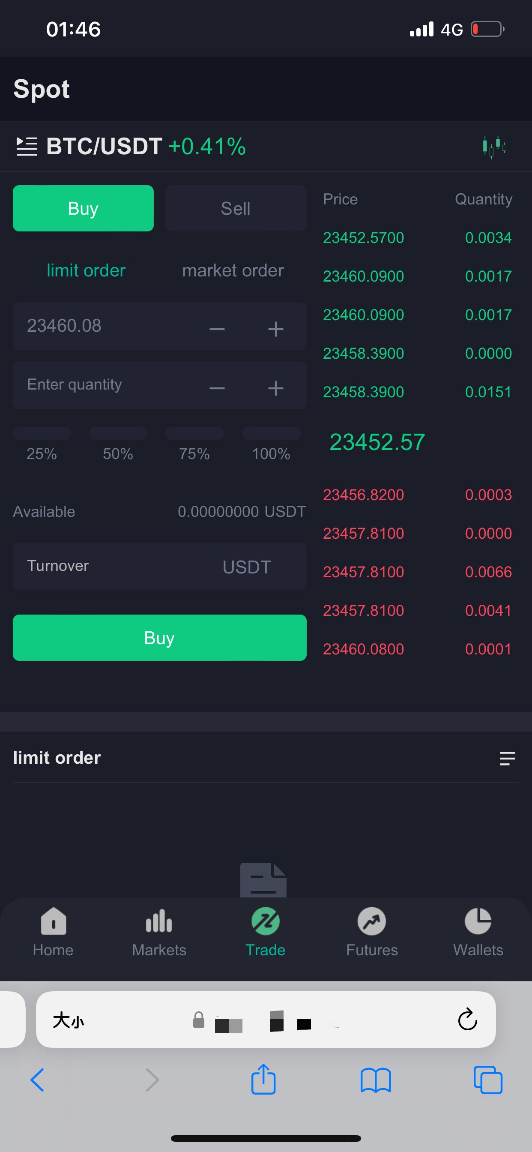The height and width of the screenshot is (1152, 532).
Task: Tap the Safari share icon
Action: click(x=264, y=1079)
